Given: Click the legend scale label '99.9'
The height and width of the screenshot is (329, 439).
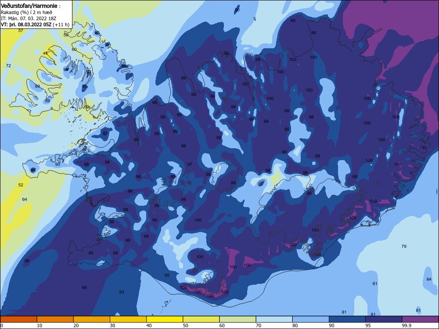Looking at the screenshot, I should (407, 325).
